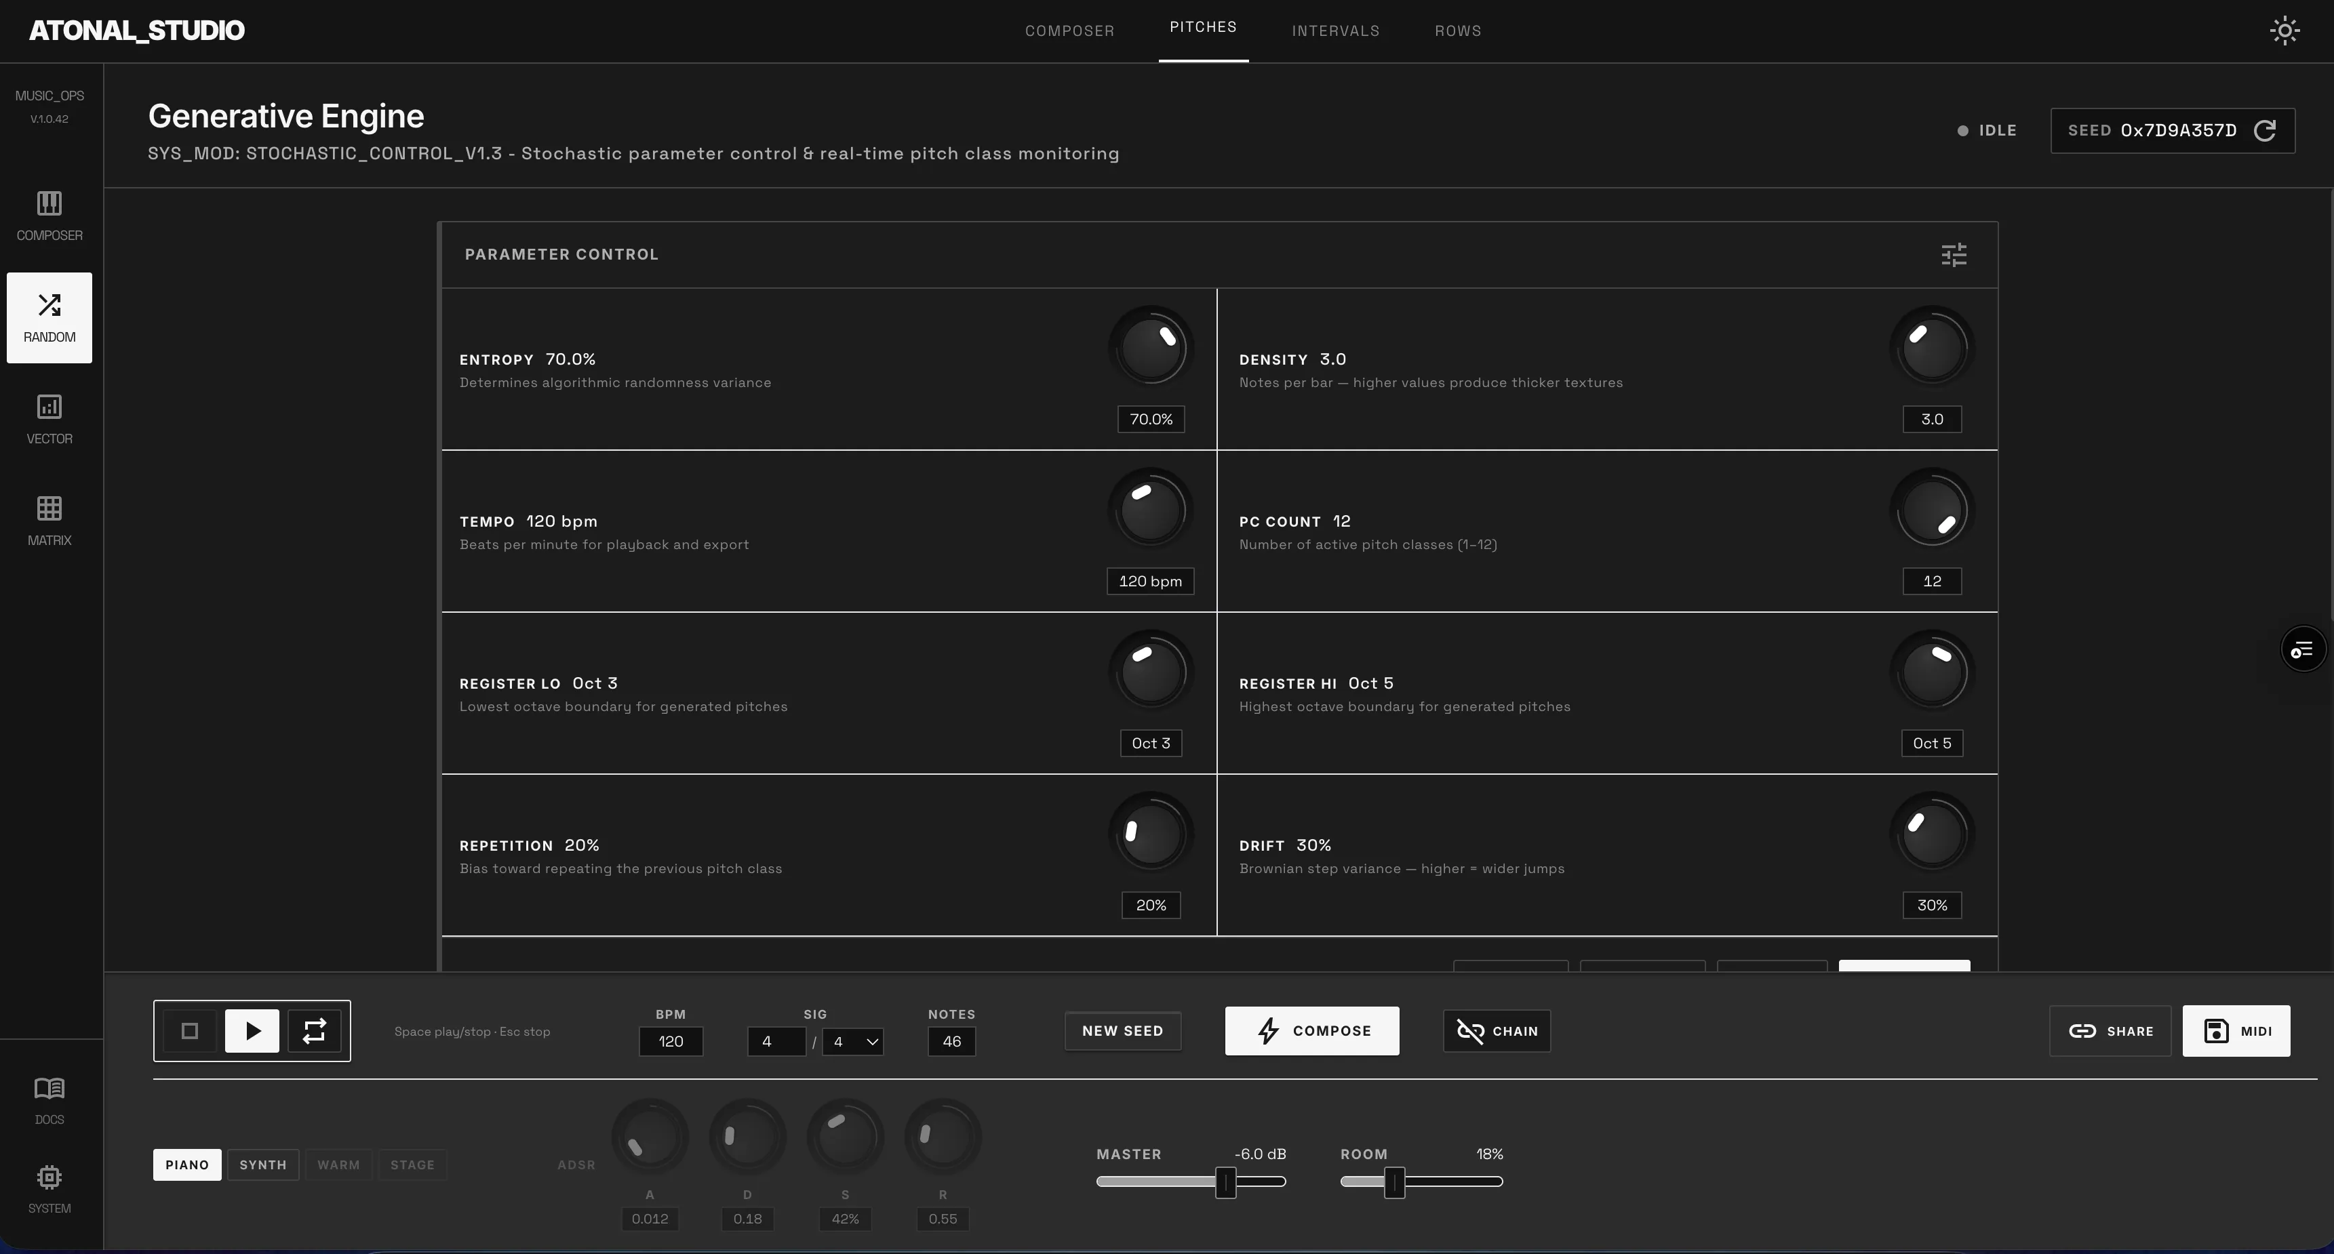Click the time signature numerator field
Image resolution: width=2334 pixels, height=1254 pixels.
click(x=776, y=1041)
